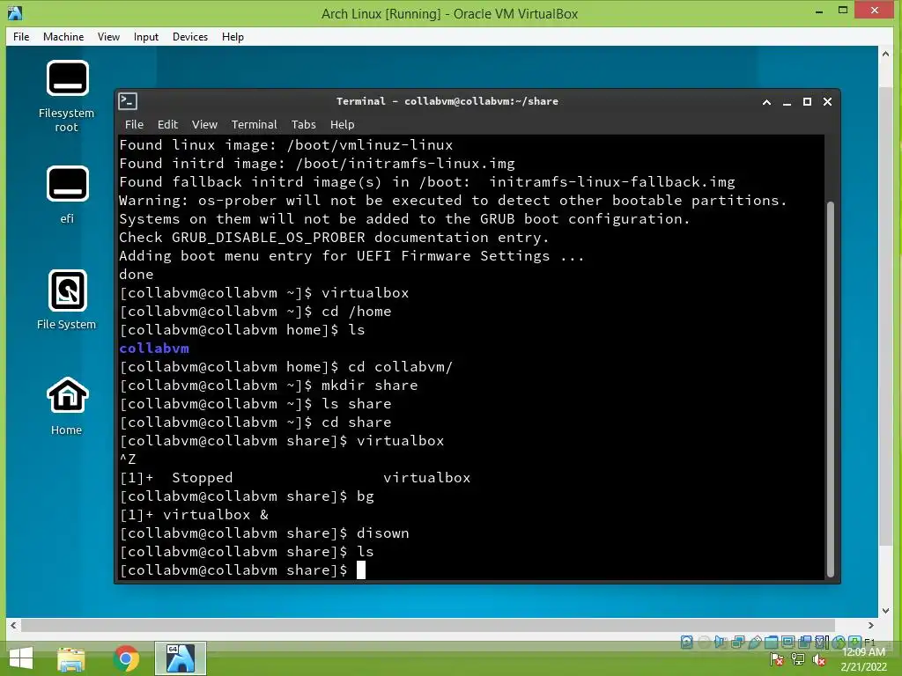902x676 pixels.
Task: Click the horizontal scrollbar thumb of VM view
Action: pos(428,625)
